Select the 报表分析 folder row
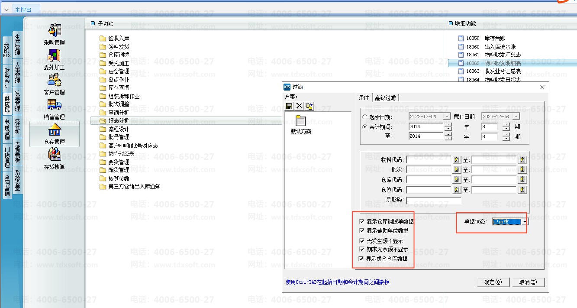 coord(186,121)
